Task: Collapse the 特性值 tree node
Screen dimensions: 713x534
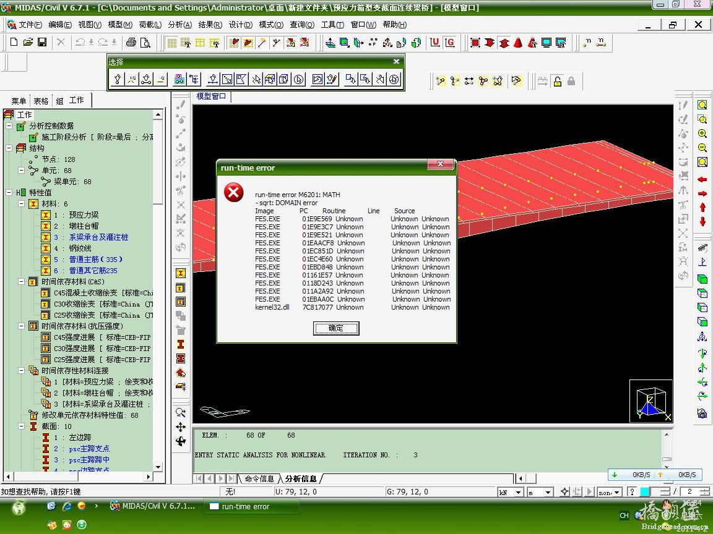Action: 9,193
